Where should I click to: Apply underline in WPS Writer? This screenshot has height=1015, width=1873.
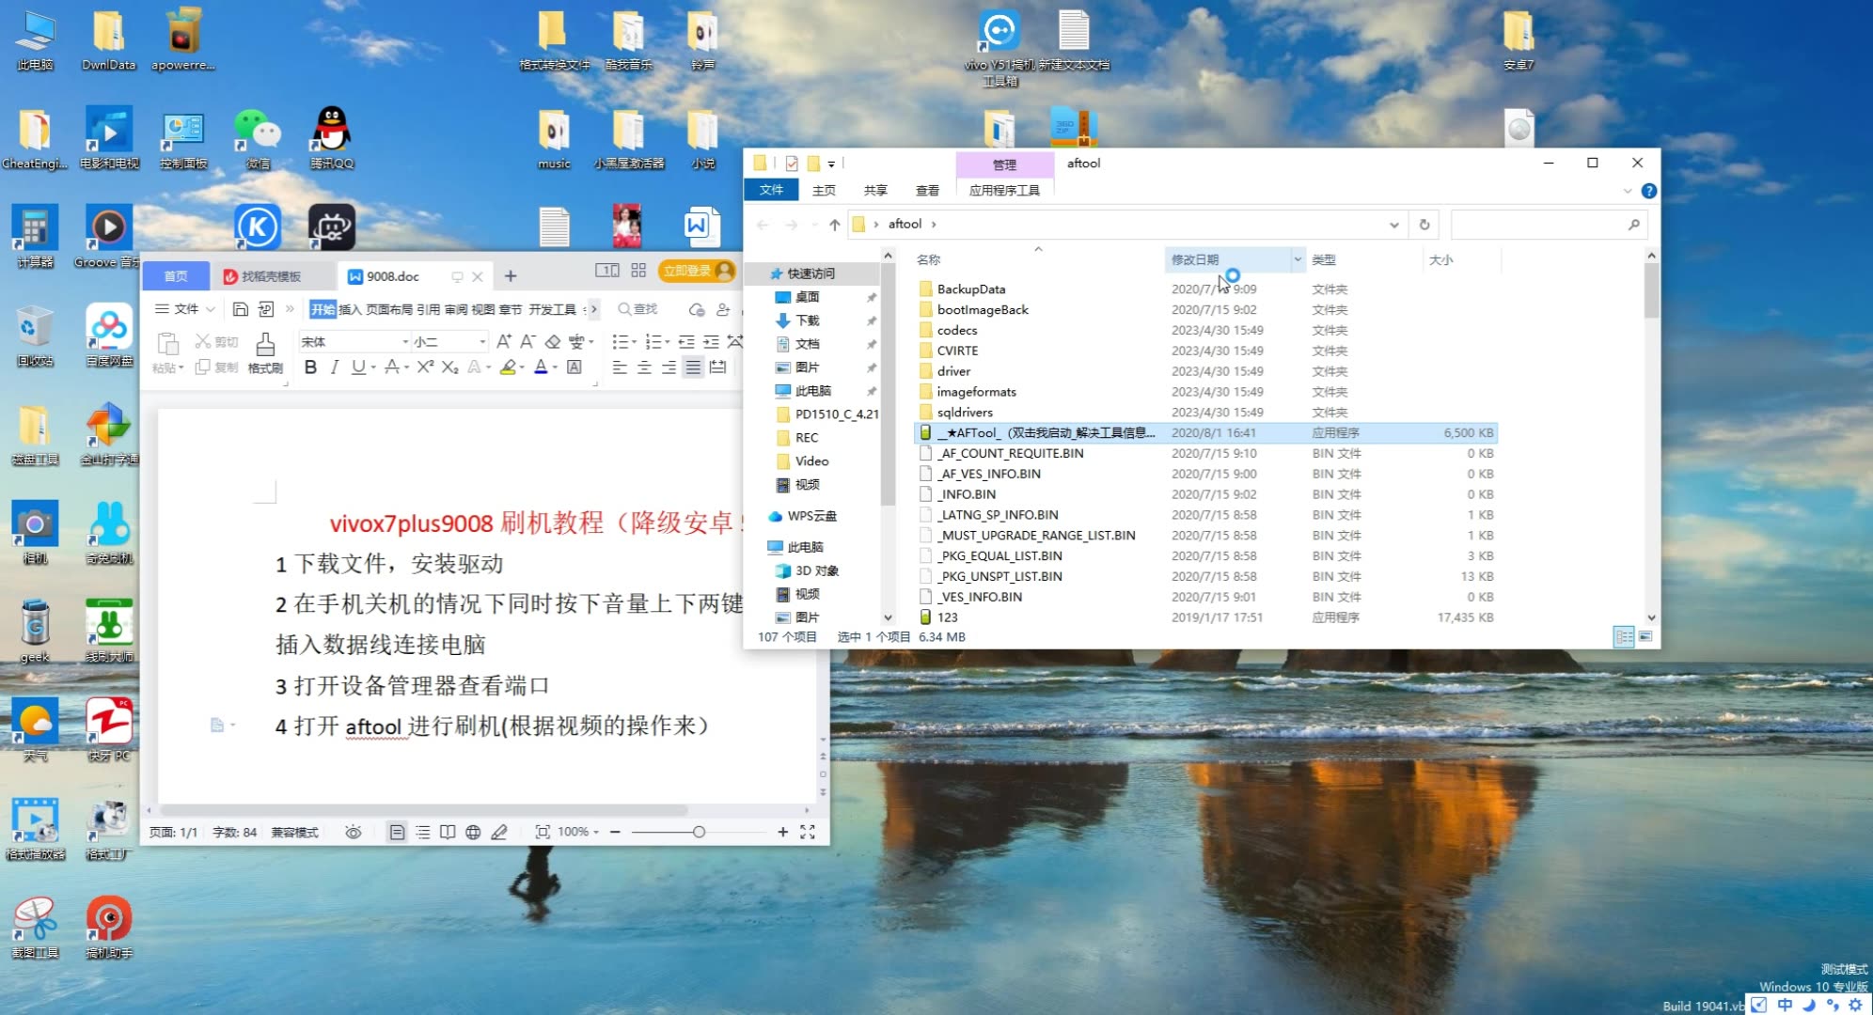pyautogui.click(x=357, y=367)
